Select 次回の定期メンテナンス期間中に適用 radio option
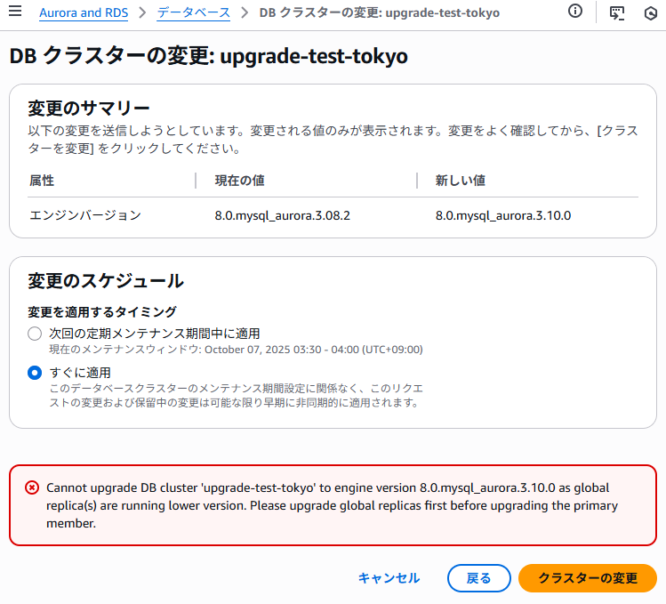Screen dimensions: 666x604 [35, 334]
